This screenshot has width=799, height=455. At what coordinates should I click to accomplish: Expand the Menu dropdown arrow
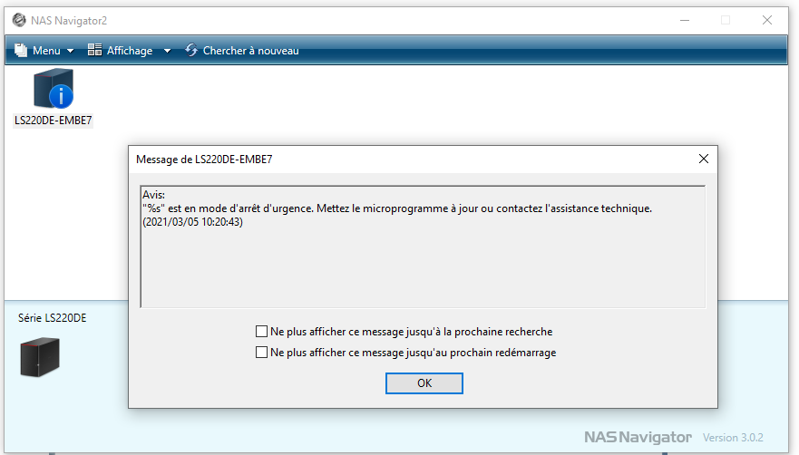point(71,51)
